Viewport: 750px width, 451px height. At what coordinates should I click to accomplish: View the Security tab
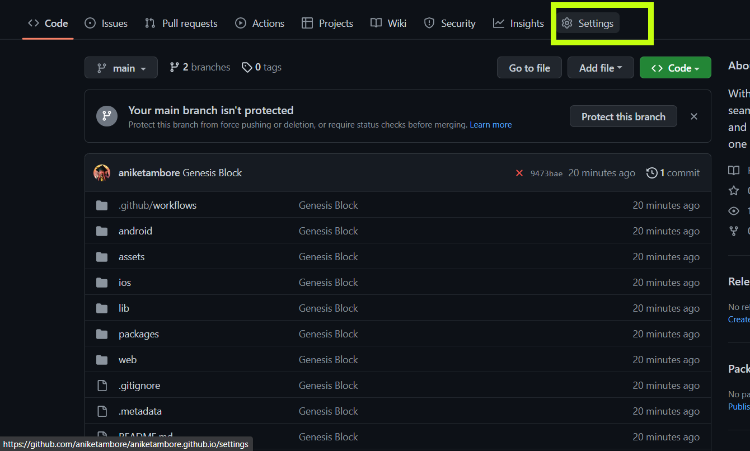449,24
